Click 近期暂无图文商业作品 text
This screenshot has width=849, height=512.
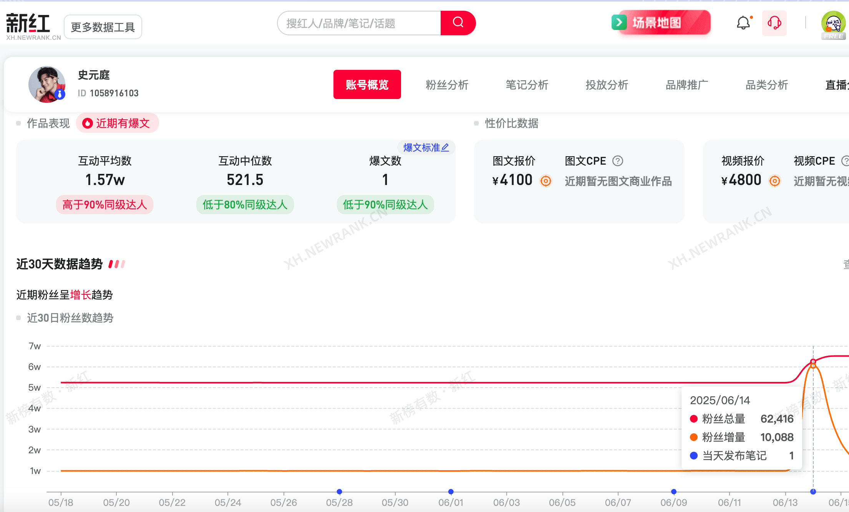tap(618, 181)
